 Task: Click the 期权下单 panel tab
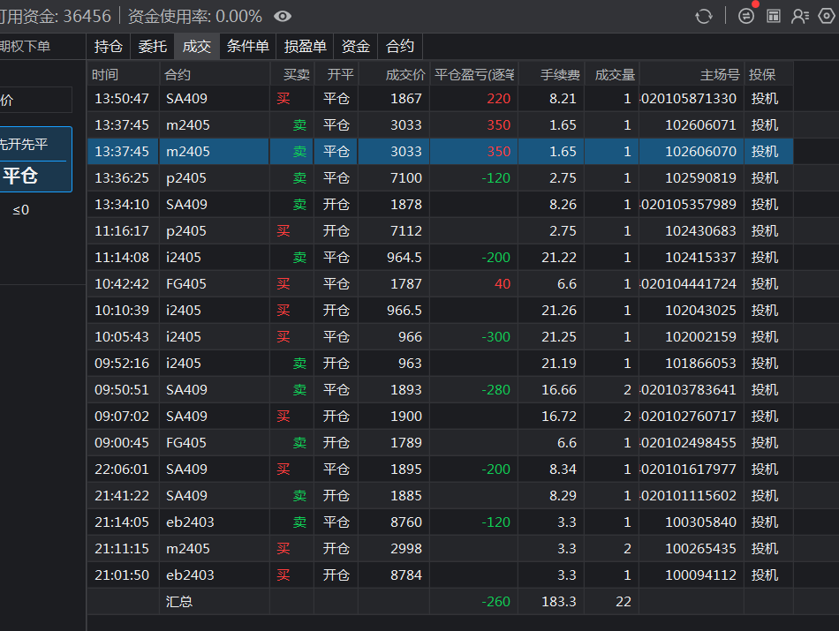(26, 47)
